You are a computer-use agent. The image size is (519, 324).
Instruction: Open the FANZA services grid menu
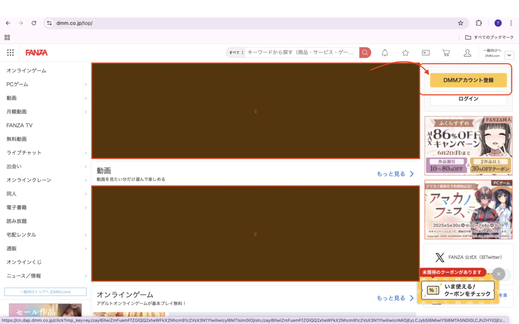click(10, 53)
